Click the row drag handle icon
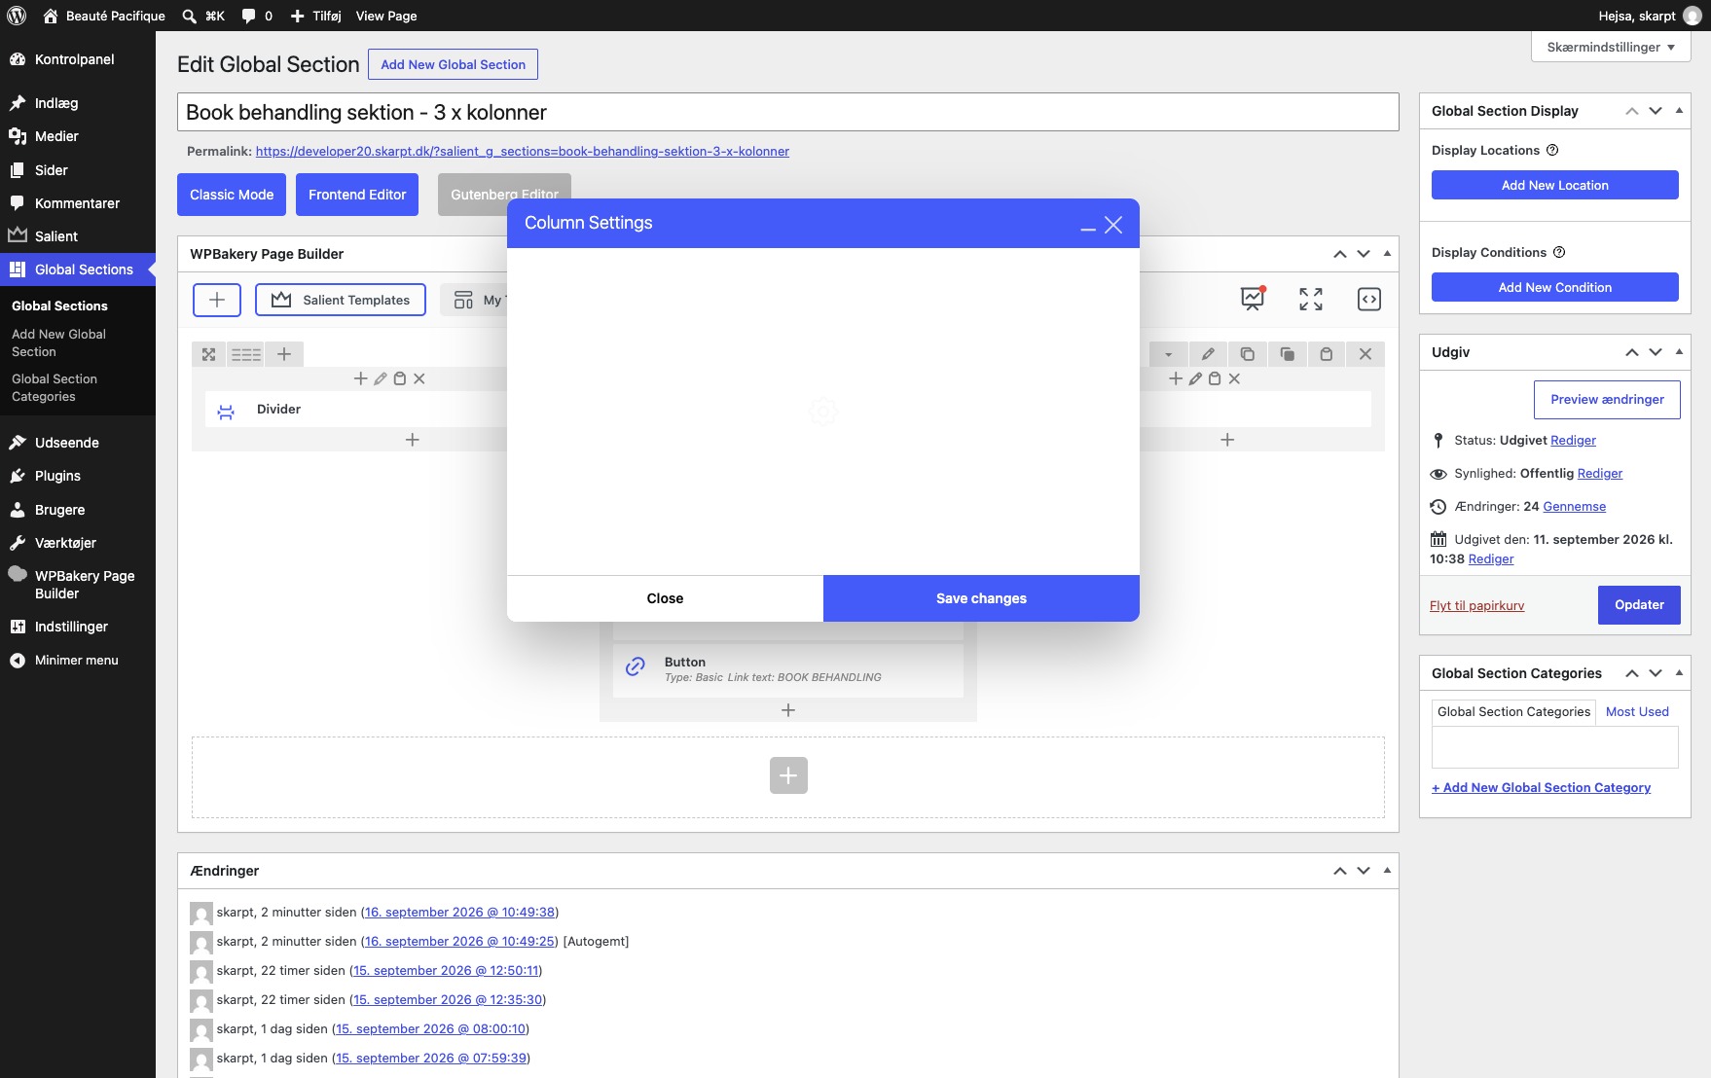The image size is (1711, 1078). tap(208, 354)
